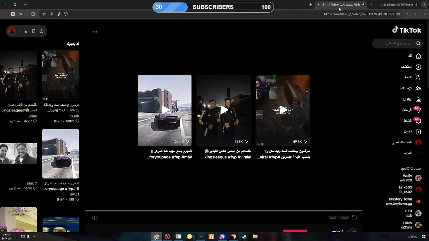Open the Following icon
This screenshot has width=429, height=241.
tap(418, 77)
